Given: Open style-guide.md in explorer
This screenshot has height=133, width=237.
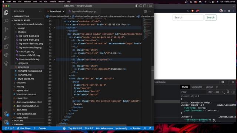Looking at the screenshot, I should pyautogui.click(x=26, y=79).
